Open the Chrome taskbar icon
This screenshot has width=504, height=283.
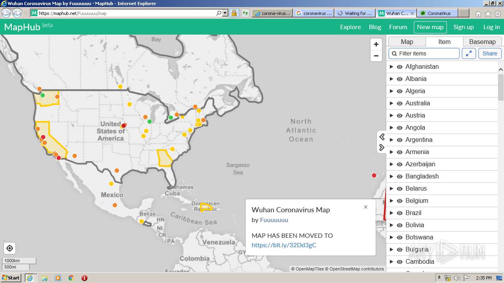point(71,278)
